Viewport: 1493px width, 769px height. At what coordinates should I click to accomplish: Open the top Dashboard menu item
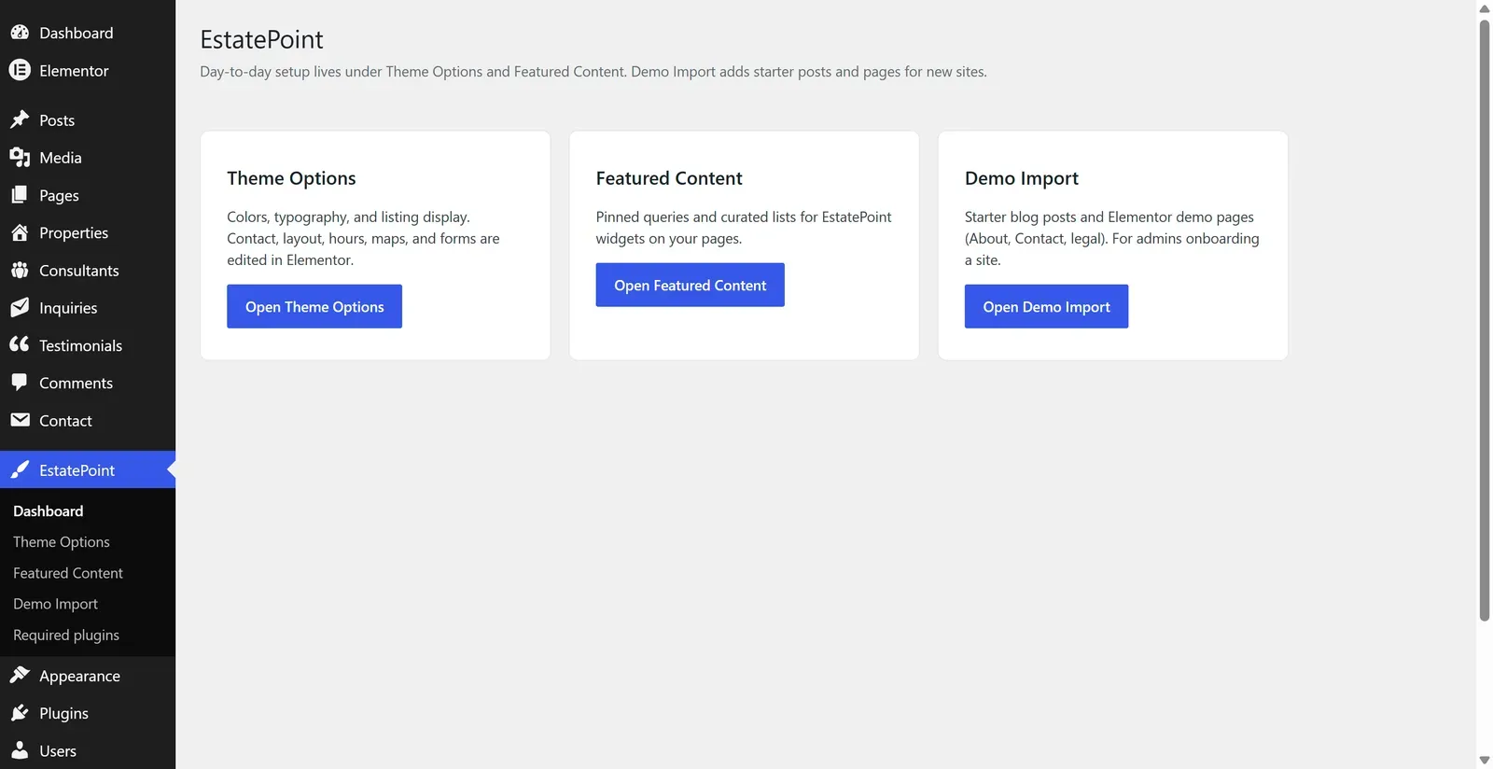[x=76, y=33]
